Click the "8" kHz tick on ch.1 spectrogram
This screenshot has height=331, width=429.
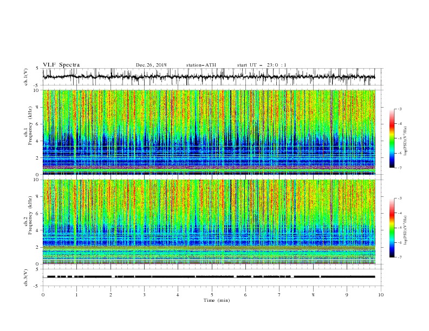37,107
